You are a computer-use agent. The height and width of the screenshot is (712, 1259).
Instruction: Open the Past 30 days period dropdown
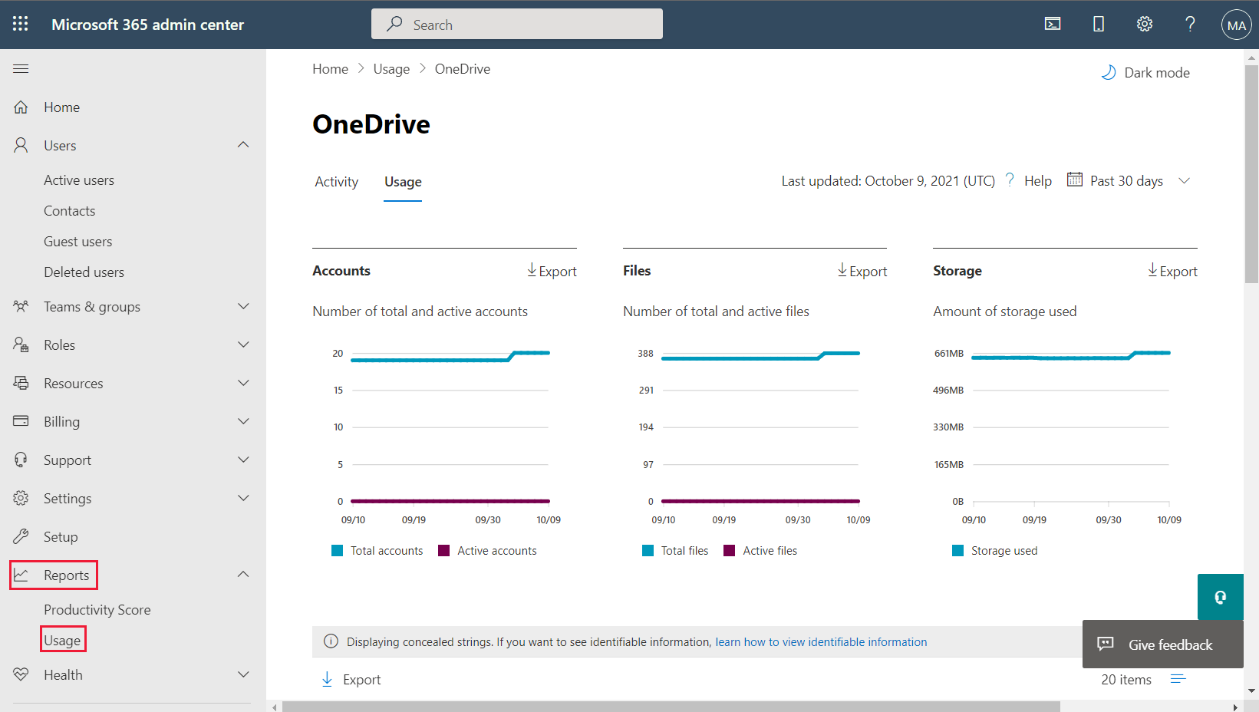[x=1130, y=181]
